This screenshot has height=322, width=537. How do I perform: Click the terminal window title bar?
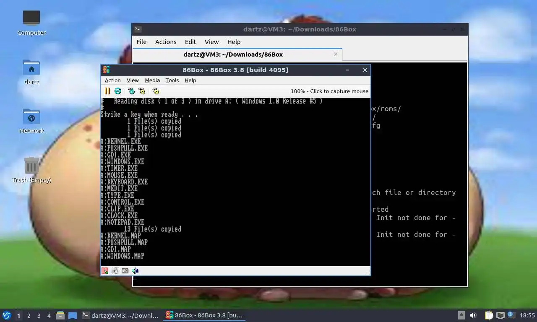point(300,29)
